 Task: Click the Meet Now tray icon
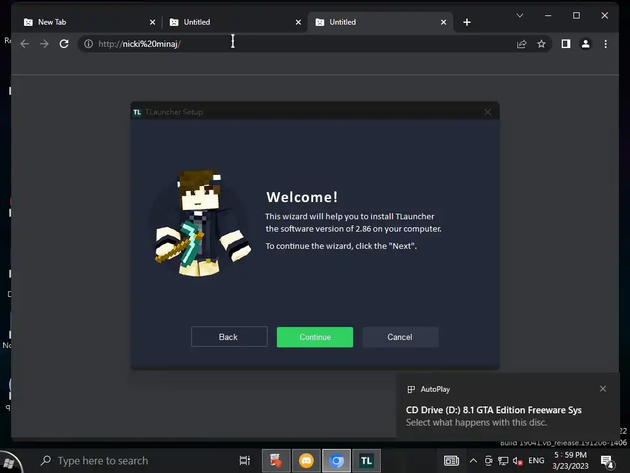(x=488, y=461)
